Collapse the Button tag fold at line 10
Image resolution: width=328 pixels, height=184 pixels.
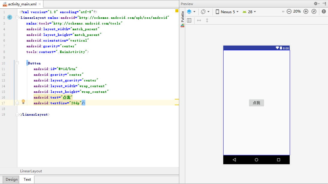(x=17, y=63)
